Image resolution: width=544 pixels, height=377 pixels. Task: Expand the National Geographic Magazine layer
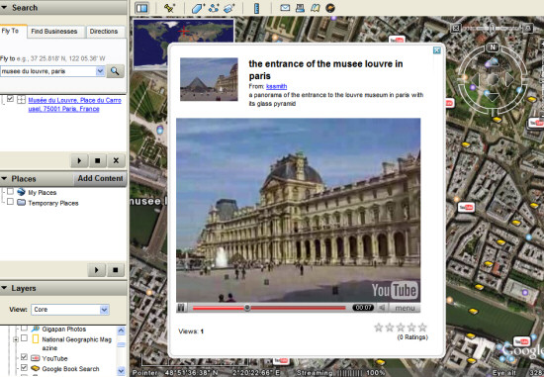pos(16,339)
